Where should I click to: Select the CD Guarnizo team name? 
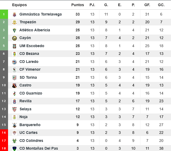coord(31,93)
